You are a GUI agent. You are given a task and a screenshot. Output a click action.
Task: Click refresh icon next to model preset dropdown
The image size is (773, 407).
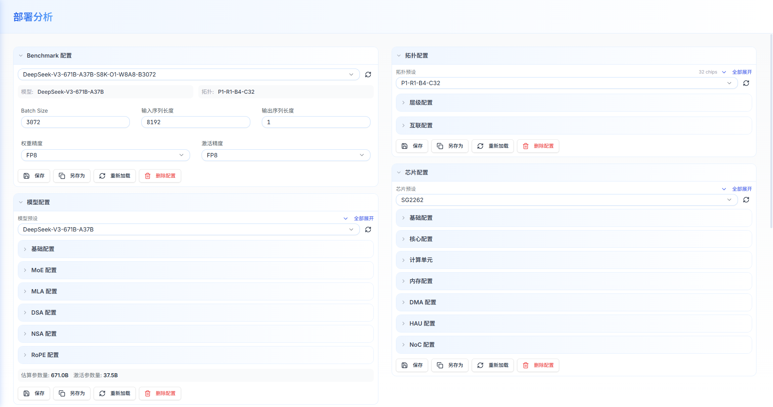368,229
